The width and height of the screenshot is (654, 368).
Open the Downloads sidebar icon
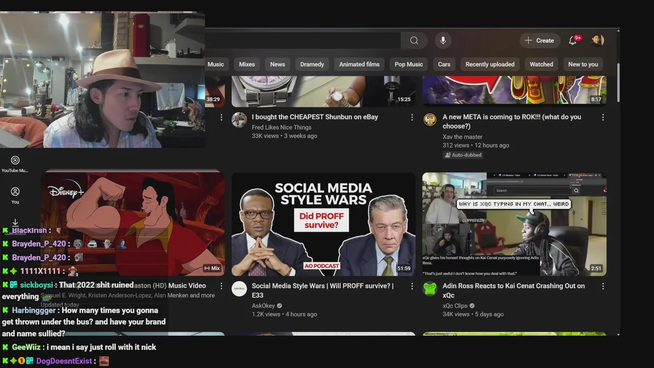click(15, 223)
